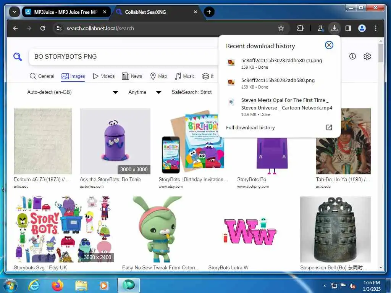The width and height of the screenshot is (391, 293).
Task: Click the scrollbar down arrow
Action: coord(381,267)
